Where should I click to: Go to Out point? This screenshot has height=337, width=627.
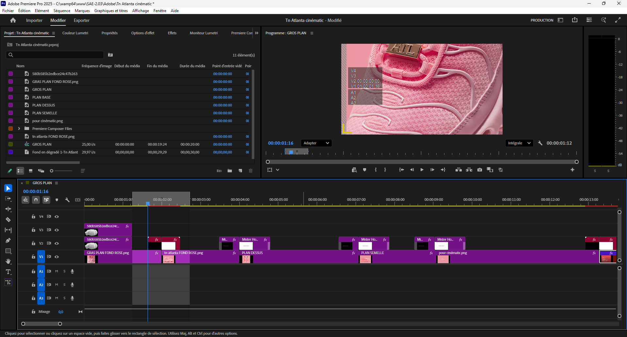(443, 170)
